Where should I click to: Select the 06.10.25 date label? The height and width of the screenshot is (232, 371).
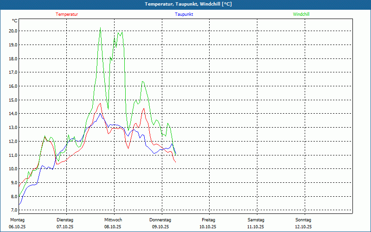click(17, 227)
